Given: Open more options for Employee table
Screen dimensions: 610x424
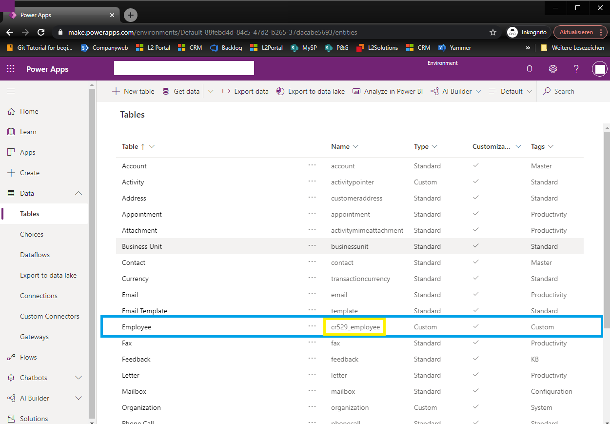Looking at the screenshot, I should [x=312, y=326].
